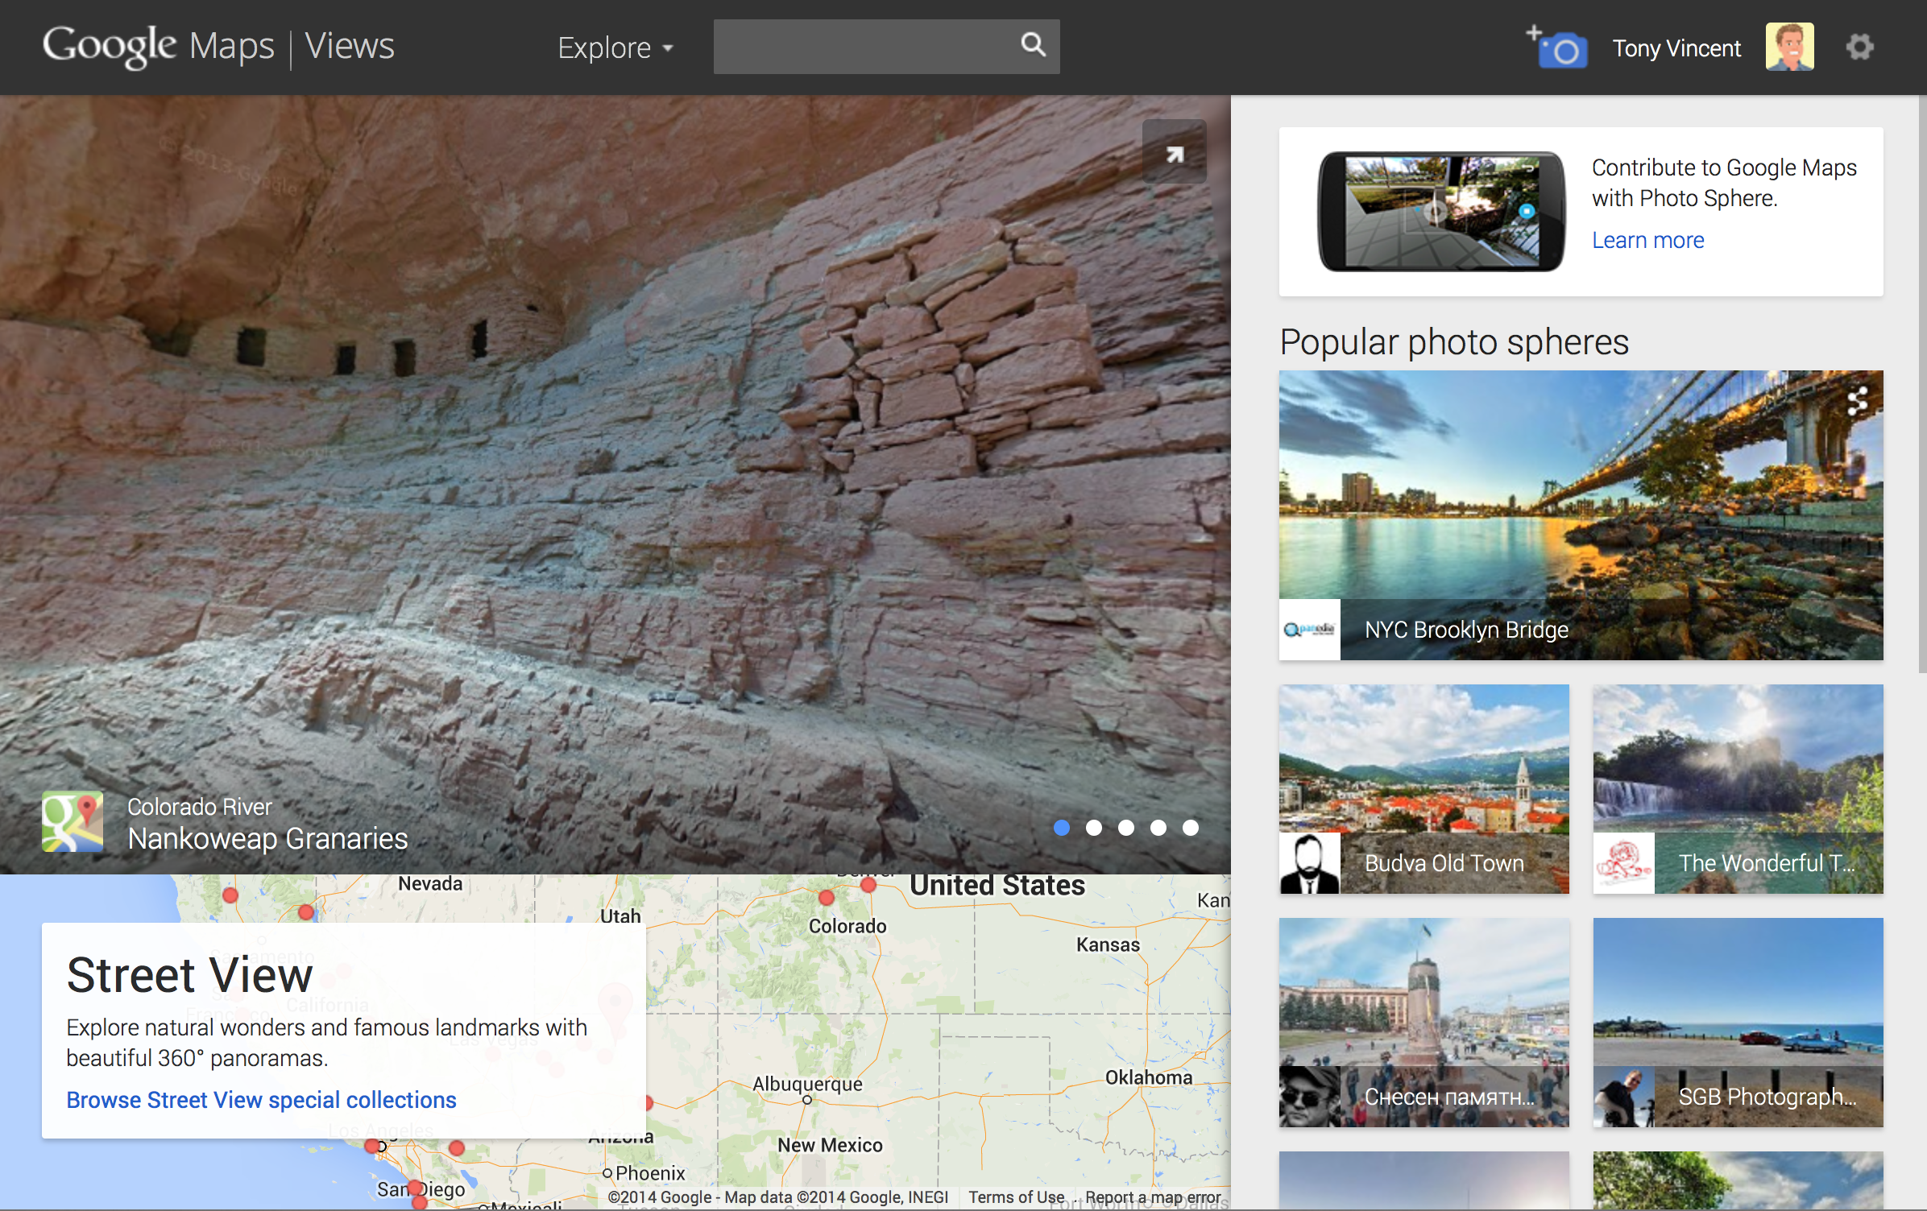Click the Nankoweap Granaries title
Viewport: 1927px width, 1211px height.
tap(267, 839)
